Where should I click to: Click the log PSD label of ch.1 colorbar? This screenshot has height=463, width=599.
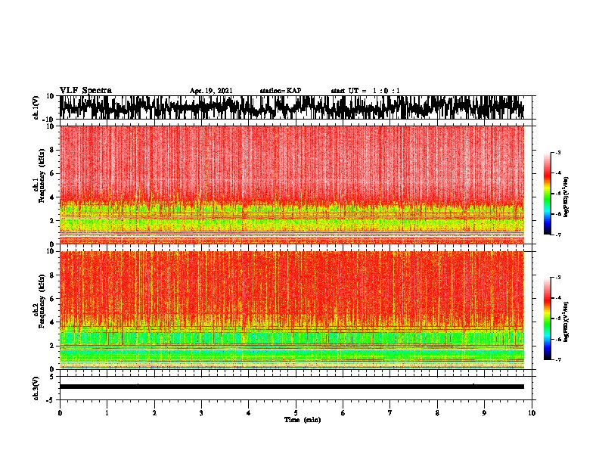pyautogui.click(x=566, y=197)
